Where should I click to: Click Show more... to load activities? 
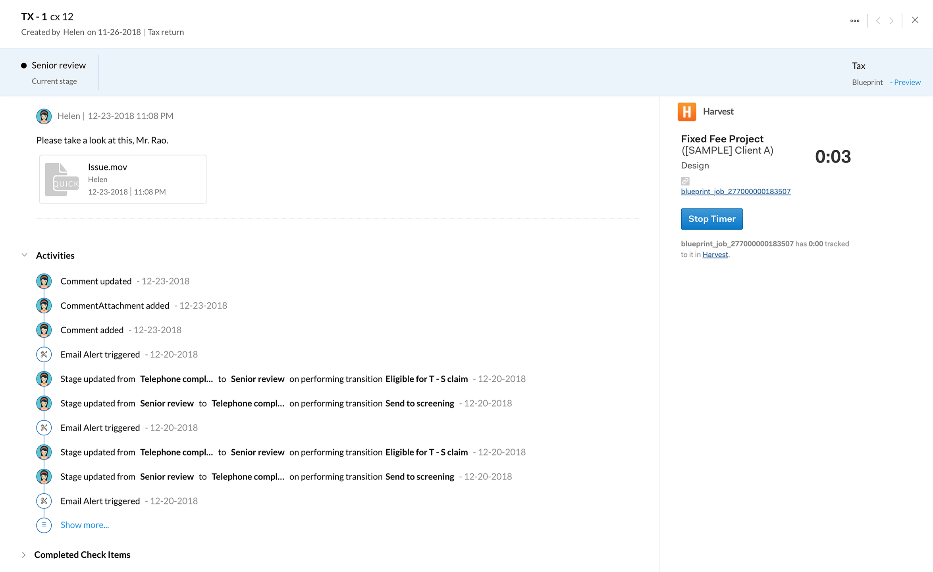click(85, 525)
